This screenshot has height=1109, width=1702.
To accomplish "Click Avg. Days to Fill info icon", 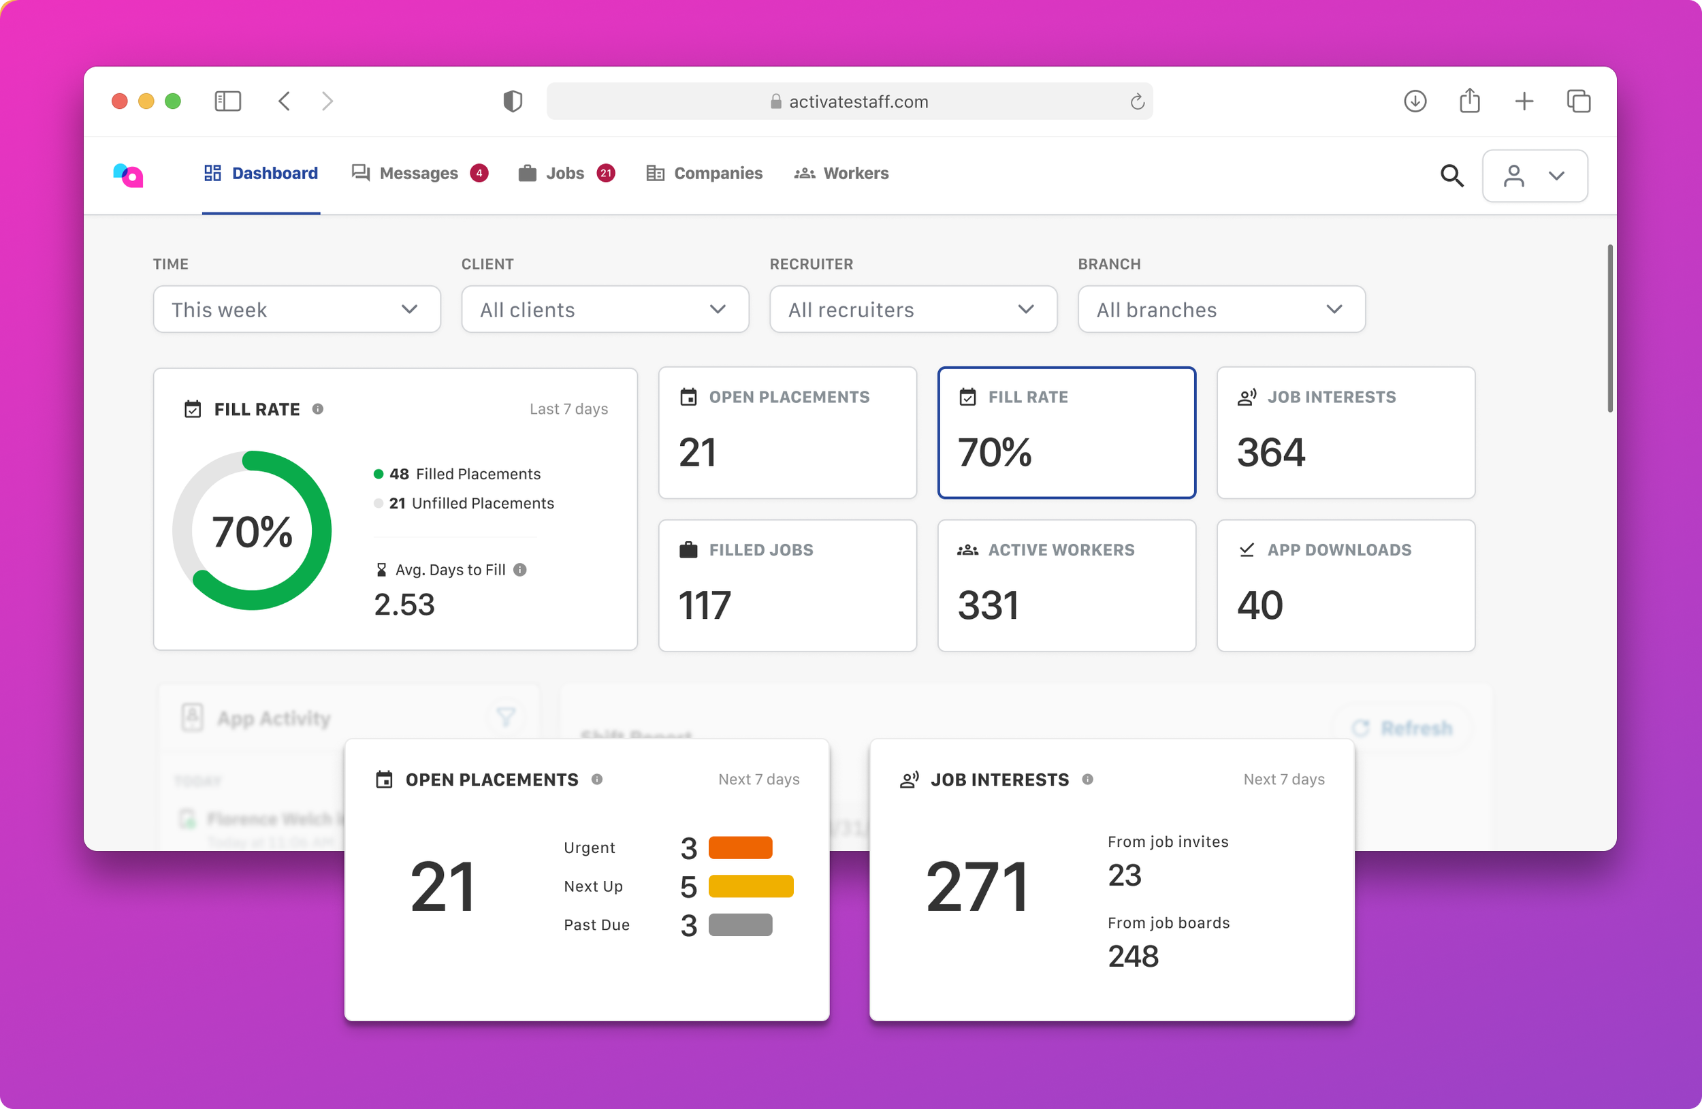I will coord(520,570).
